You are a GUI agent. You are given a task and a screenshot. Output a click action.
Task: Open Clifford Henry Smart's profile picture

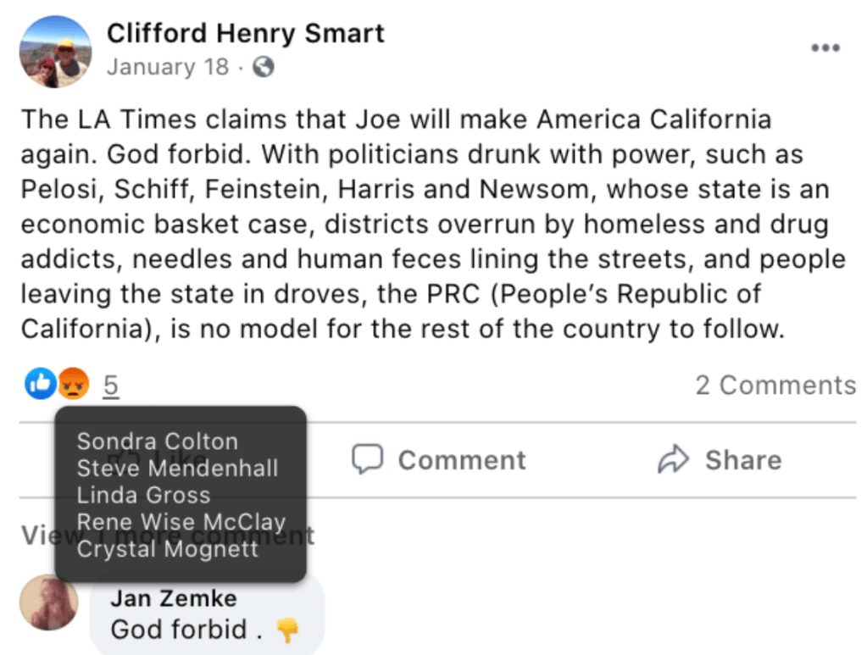point(55,52)
